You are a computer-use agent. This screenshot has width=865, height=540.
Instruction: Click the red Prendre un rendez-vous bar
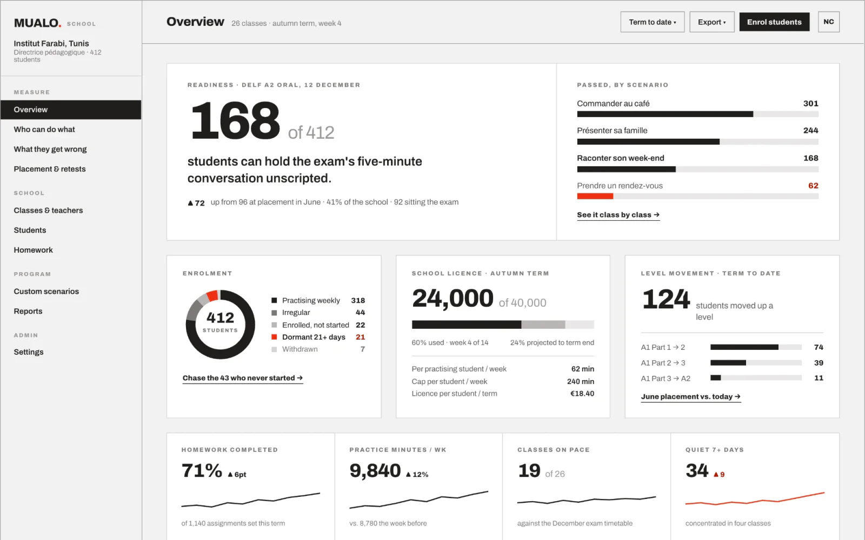[595, 197]
